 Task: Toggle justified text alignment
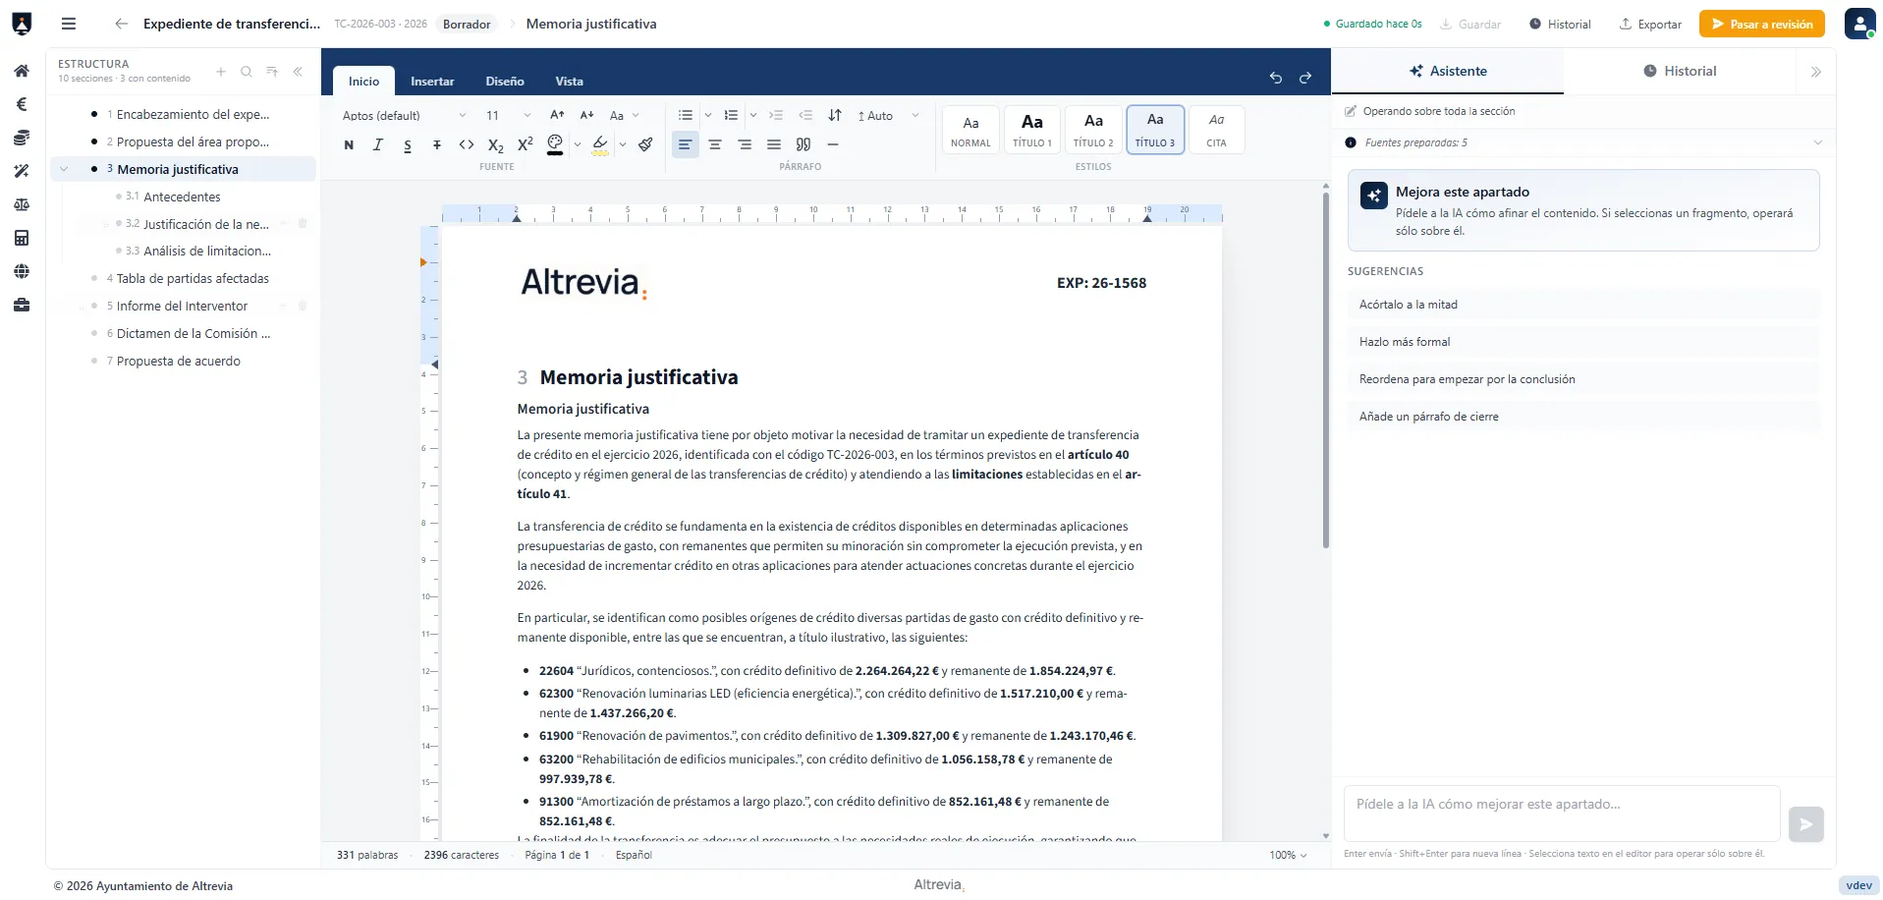click(x=774, y=144)
